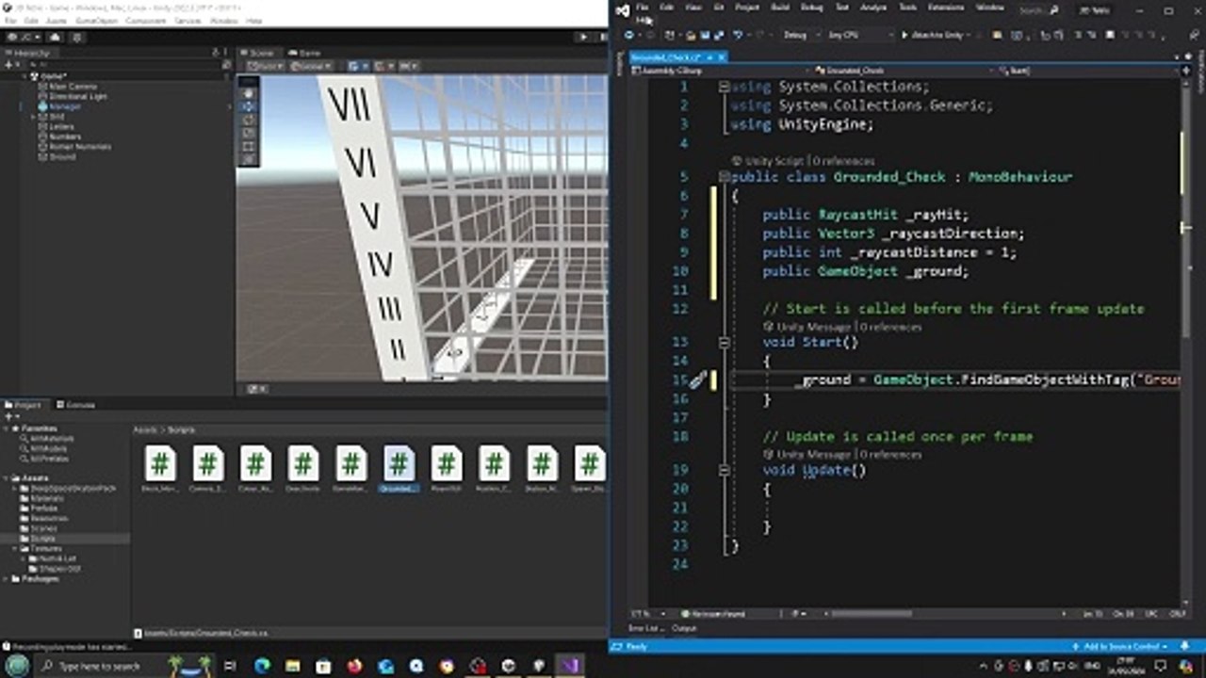Click Undo icon in Visual Studio toolbar
Screen dimensions: 1206x678
coord(738,35)
